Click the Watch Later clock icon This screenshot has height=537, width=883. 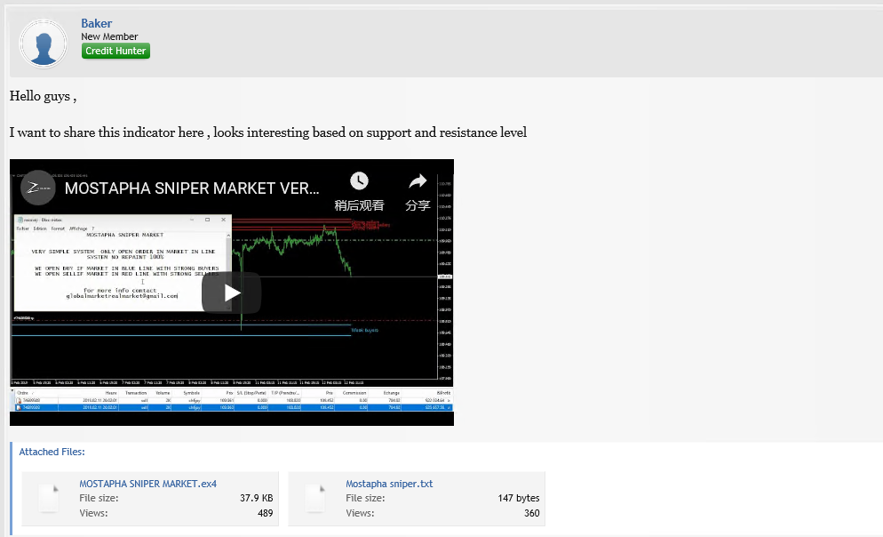tap(359, 181)
